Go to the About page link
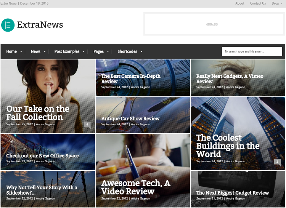The height and width of the screenshot is (208, 286). point(240,3)
